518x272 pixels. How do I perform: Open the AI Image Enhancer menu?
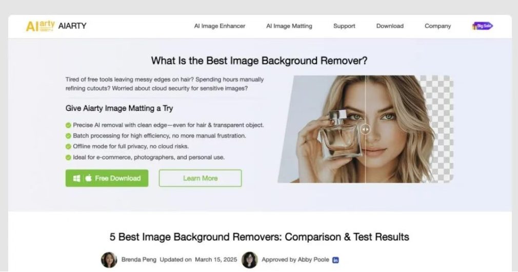(220, 26)
